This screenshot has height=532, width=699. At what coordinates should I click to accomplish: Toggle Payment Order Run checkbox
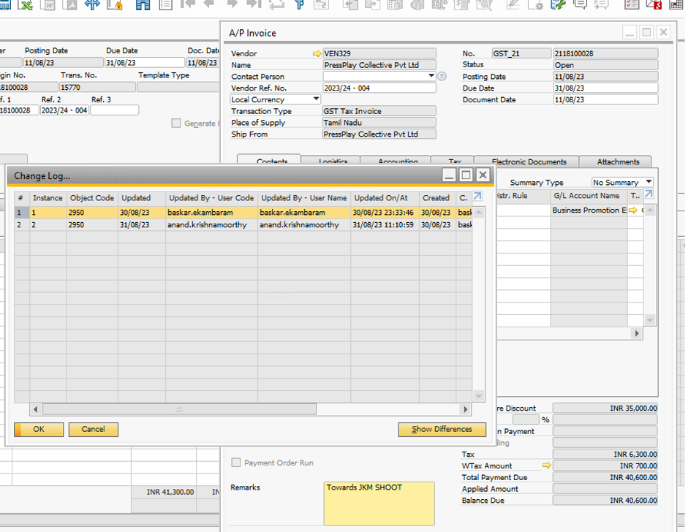(x=236, y=463)
